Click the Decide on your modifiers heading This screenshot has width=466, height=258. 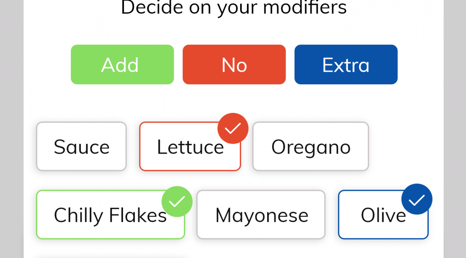click(233, 8)
